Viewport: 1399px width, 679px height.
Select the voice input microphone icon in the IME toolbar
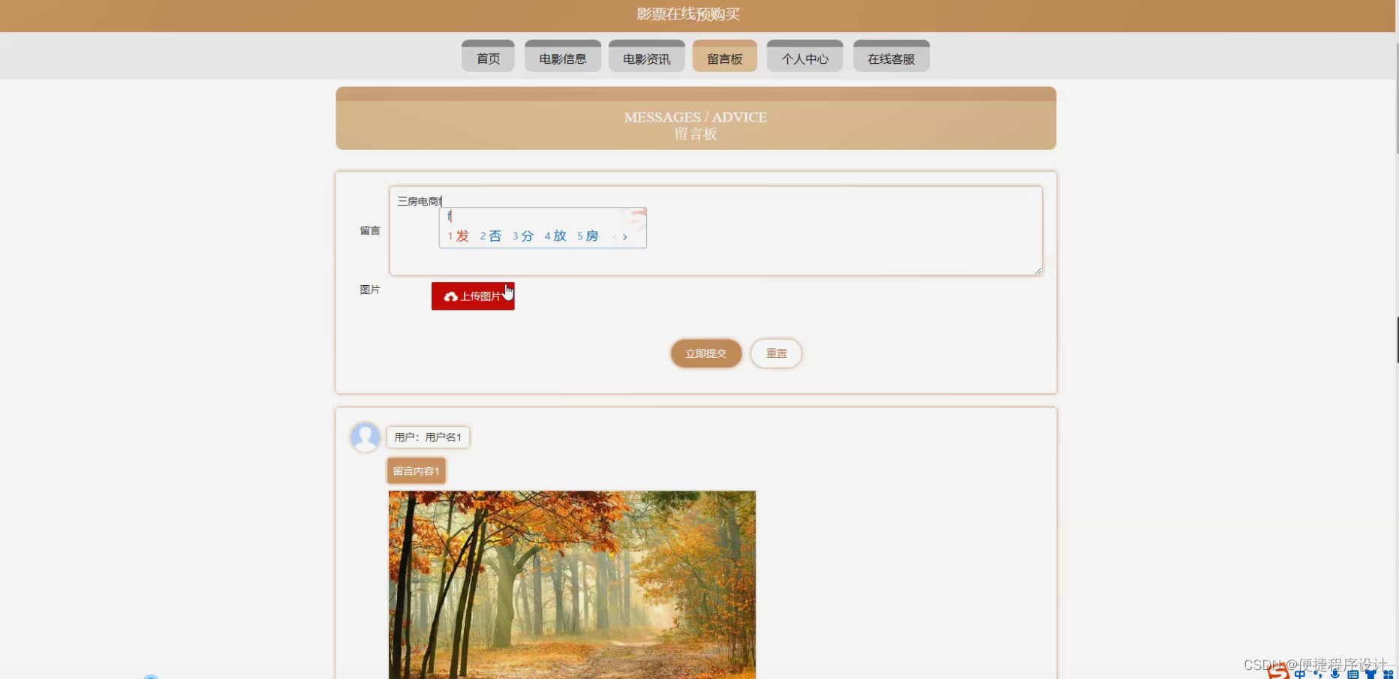[x=1335, y=674]
